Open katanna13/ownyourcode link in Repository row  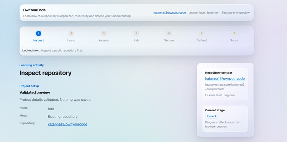[67, 124]
